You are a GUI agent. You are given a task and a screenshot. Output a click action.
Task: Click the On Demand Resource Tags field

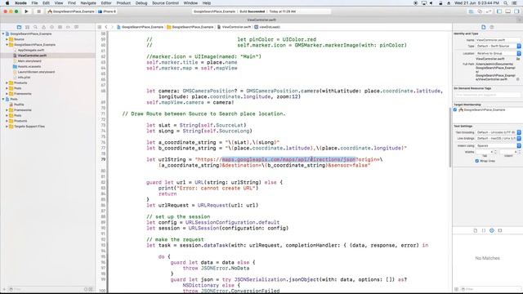coord(487,95)
